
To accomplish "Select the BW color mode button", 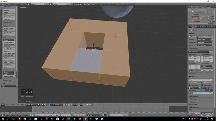I will (203, 88).
